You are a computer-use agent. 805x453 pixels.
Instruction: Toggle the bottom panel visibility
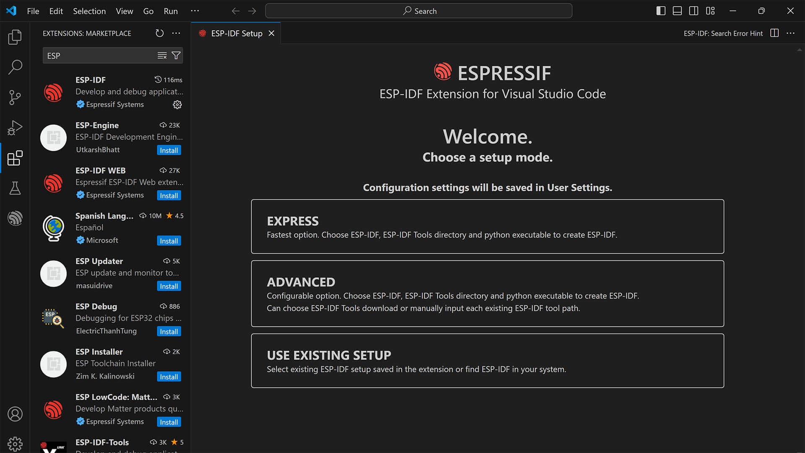[677, 11]
